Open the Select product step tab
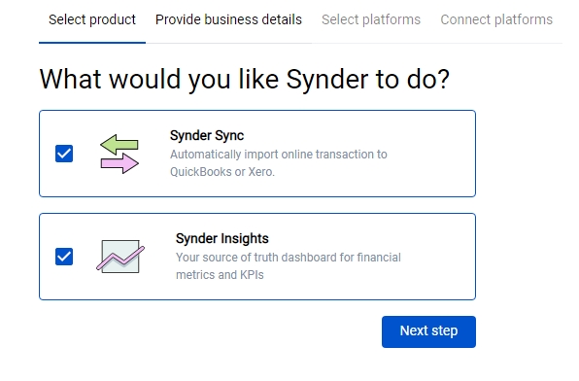This screenshot has height=381, width=579. 92,19
